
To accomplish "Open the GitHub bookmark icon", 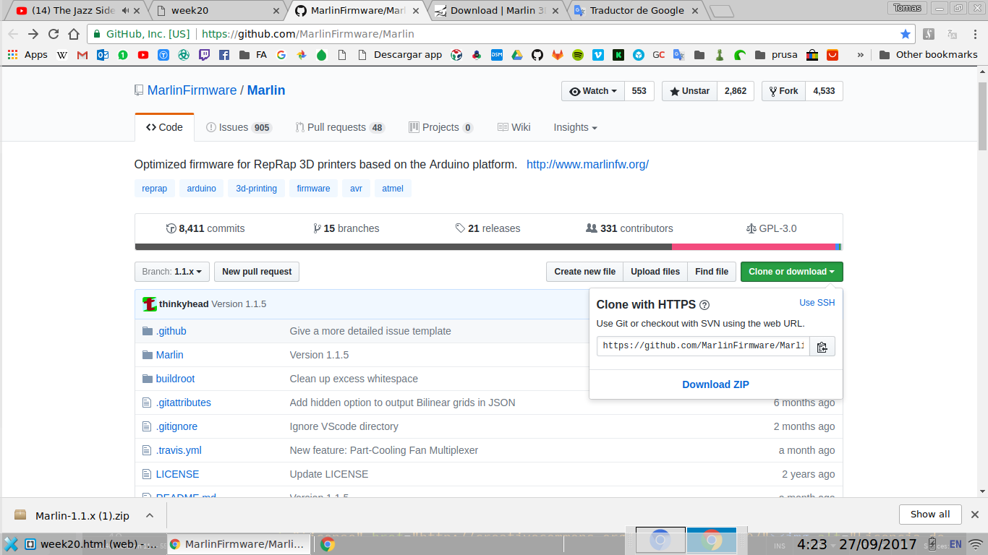I will click(x=537, y=55).
